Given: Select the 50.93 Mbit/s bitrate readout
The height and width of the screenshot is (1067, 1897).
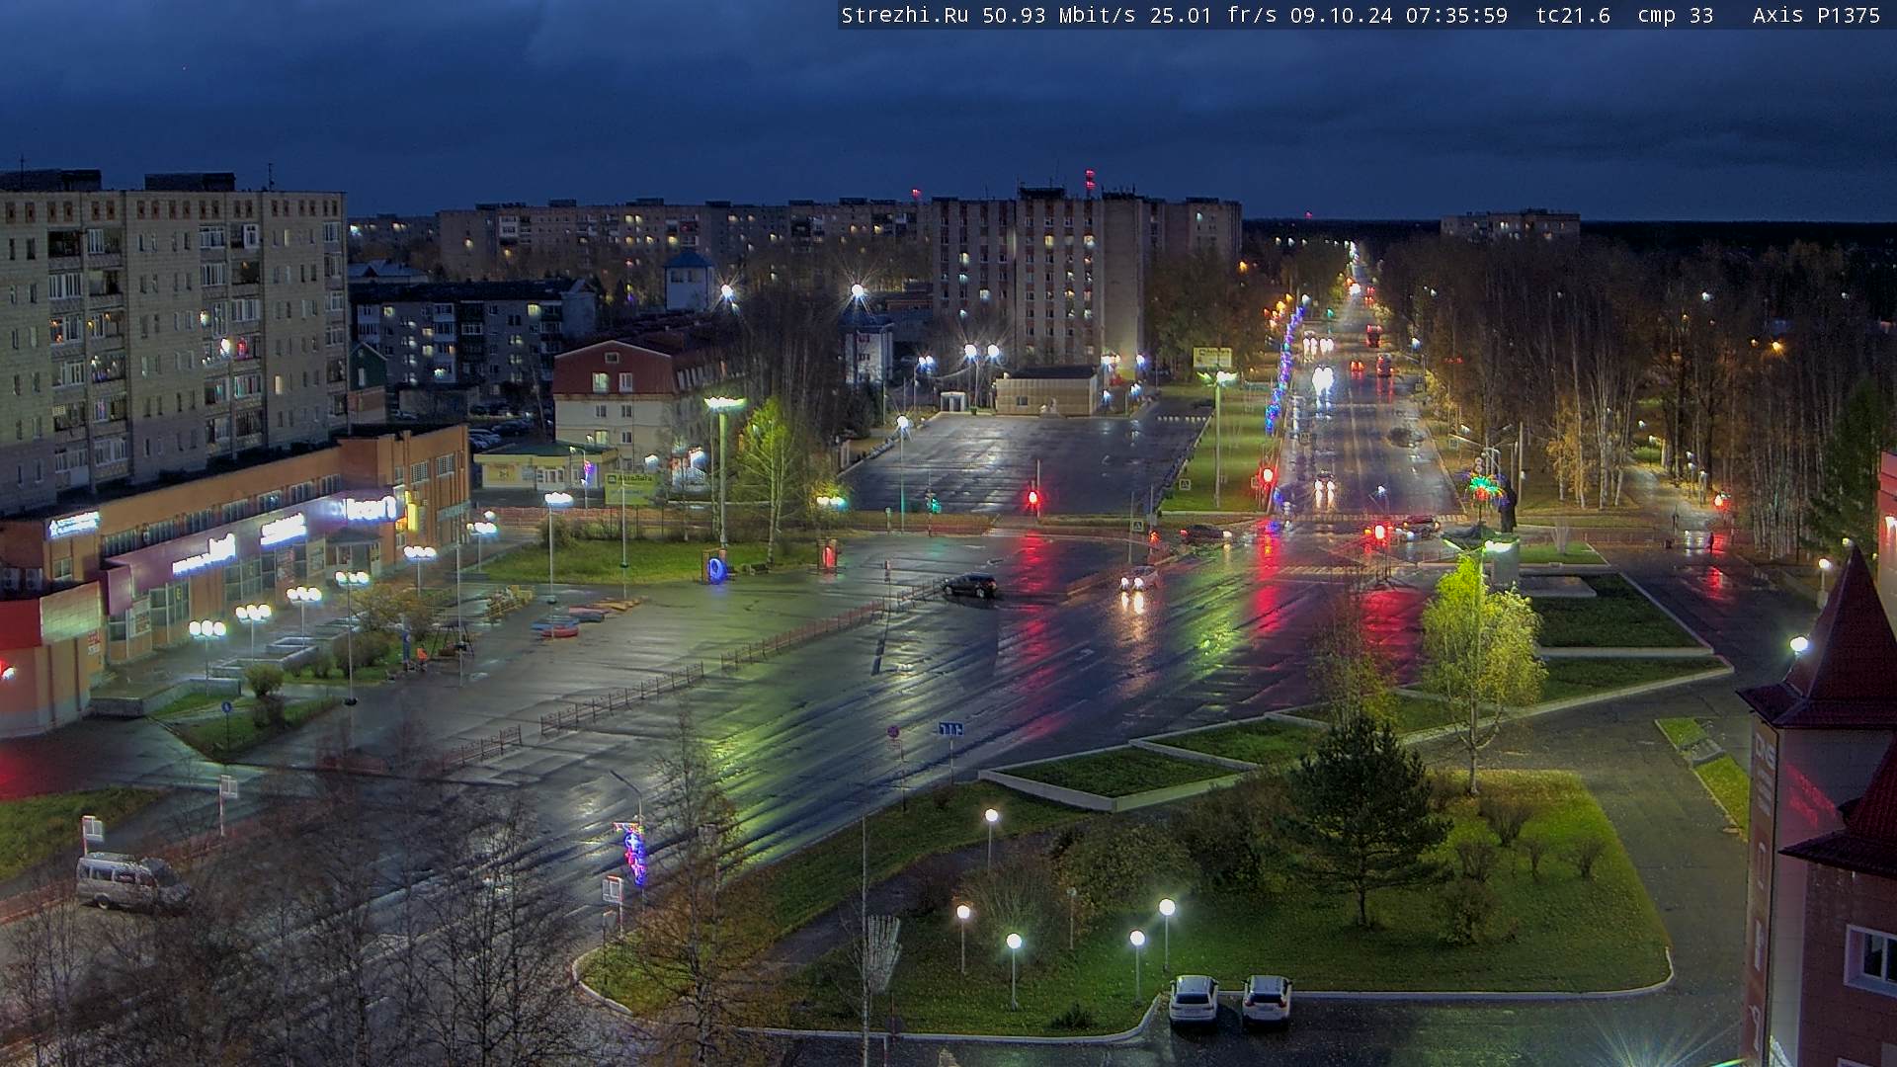Looking at the screenshot, I should tap(1058, 15).
